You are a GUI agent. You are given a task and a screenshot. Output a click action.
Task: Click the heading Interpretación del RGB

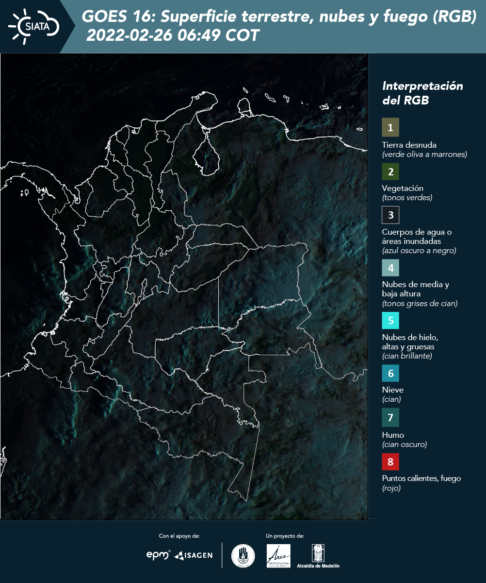click(x=422, y=93)
